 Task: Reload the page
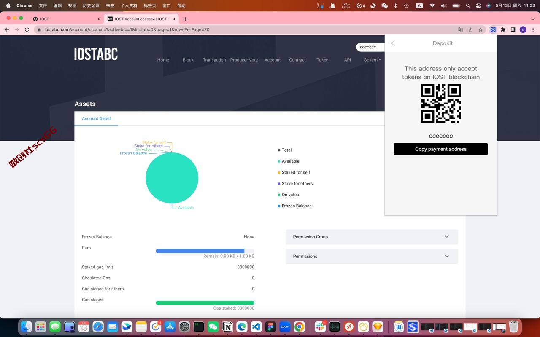27,29
